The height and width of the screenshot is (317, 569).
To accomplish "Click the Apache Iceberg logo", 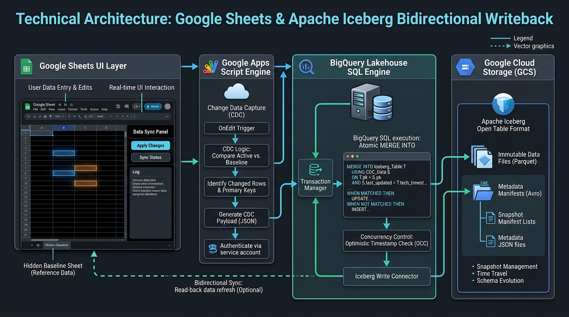I will [x=503, y=104].
